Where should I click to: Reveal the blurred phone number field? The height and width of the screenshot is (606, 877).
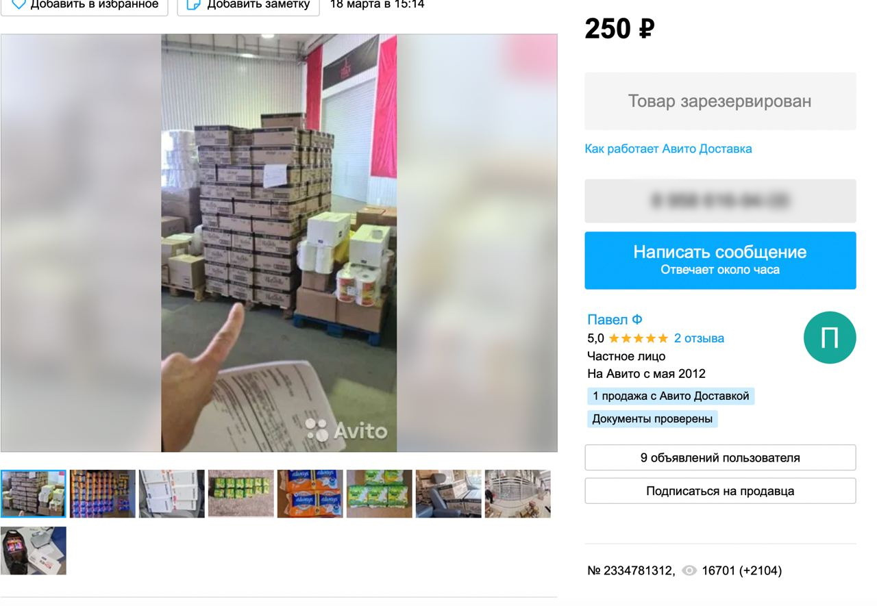720,201
